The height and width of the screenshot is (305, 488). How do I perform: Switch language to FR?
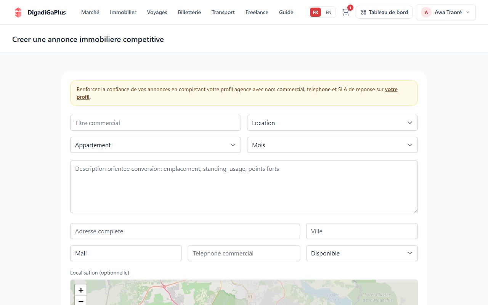click(x=315, y=12)
